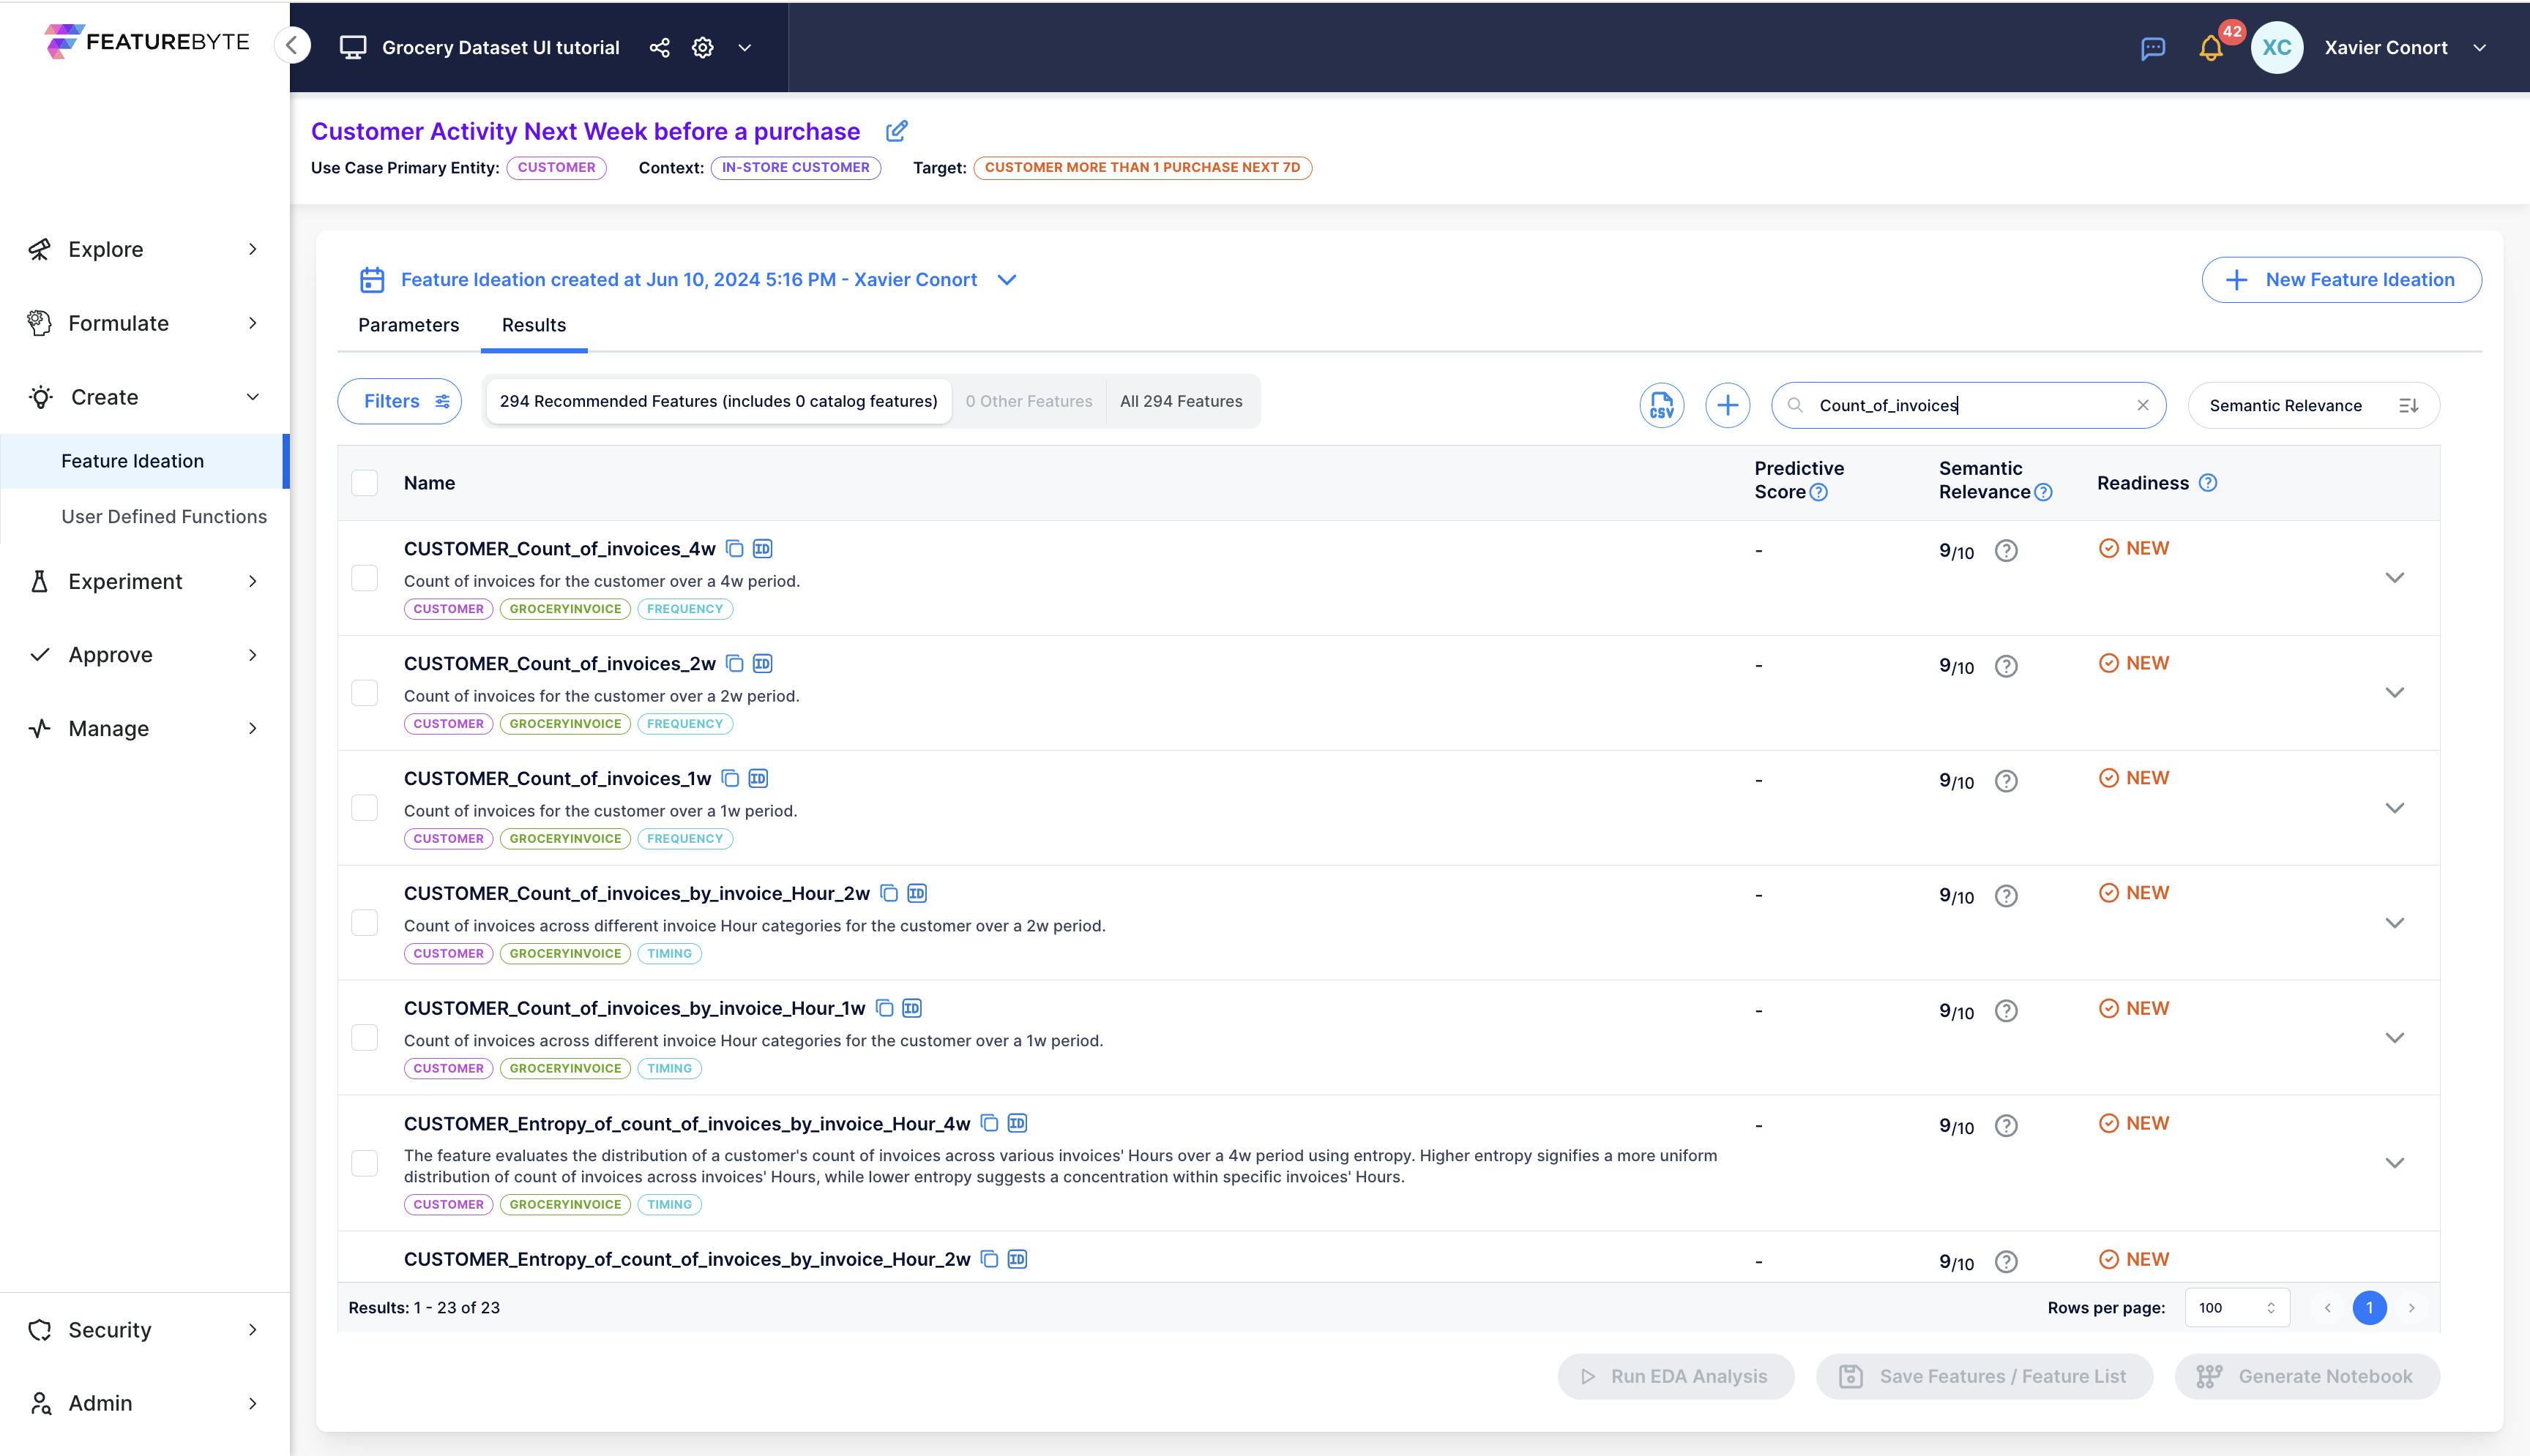The width and height of the screenshot is (2530, 1456).
Task: Check CUSTOMER_Count_of_invoices_4w row checkbox
Action: click(364, 578)
